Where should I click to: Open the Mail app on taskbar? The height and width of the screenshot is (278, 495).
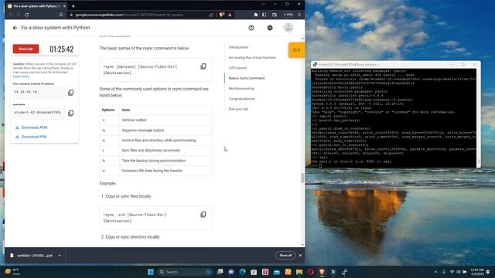[277, 272]
